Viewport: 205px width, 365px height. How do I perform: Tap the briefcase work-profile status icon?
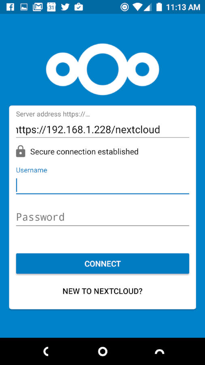pyautogui.click(x=79, y=7)
